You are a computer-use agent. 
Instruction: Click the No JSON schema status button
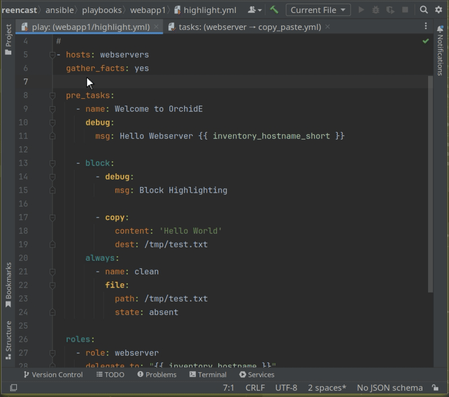[x=390, y=387]
